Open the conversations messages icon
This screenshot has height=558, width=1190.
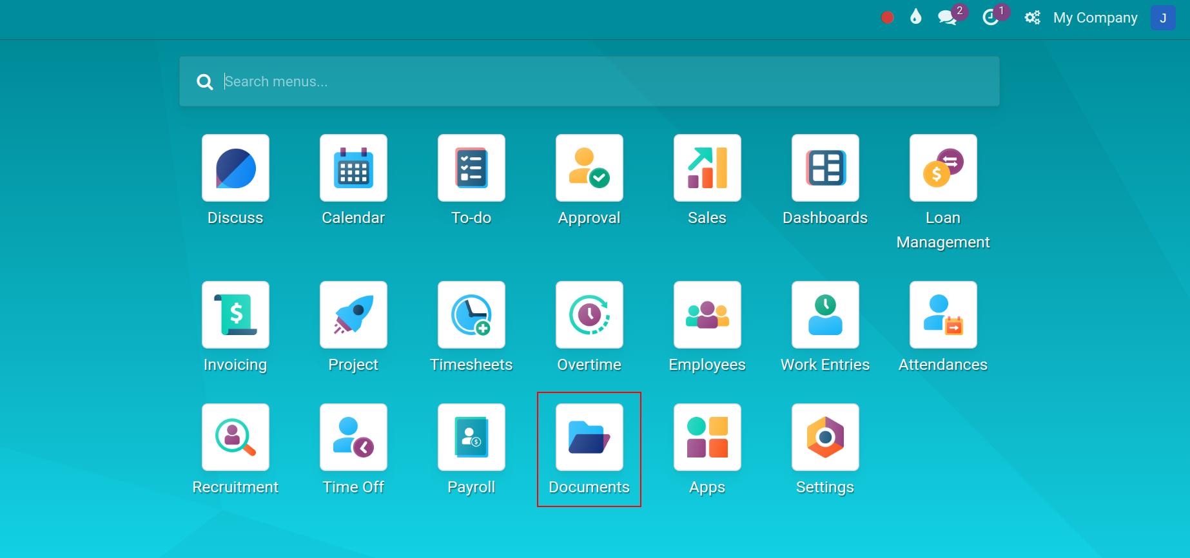tap(947, 18)
